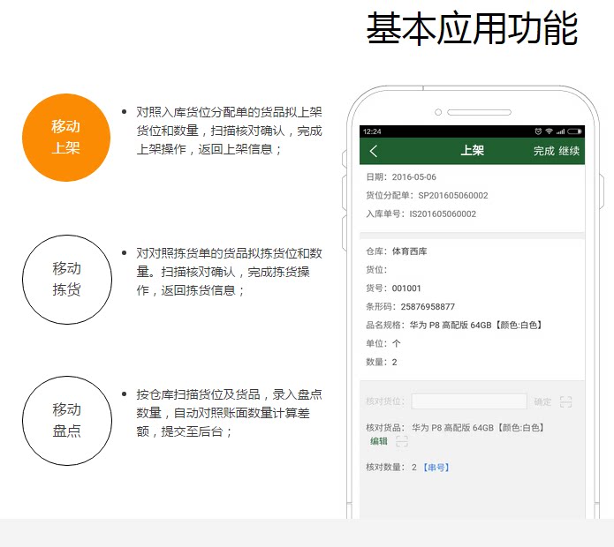614x547 pixels.
Task: Click the 12:24 clock in status bar
Action: pyautogui.click(x=372, y=131)
